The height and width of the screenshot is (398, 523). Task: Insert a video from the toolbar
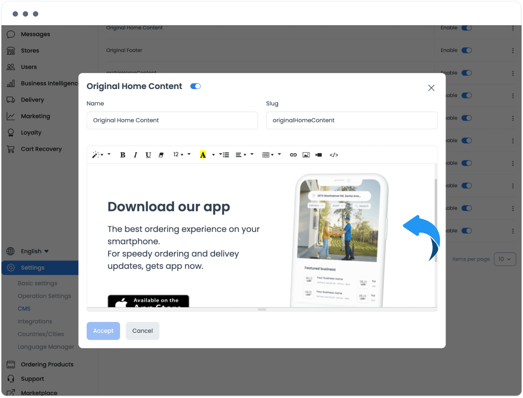[x=319, y=155]
